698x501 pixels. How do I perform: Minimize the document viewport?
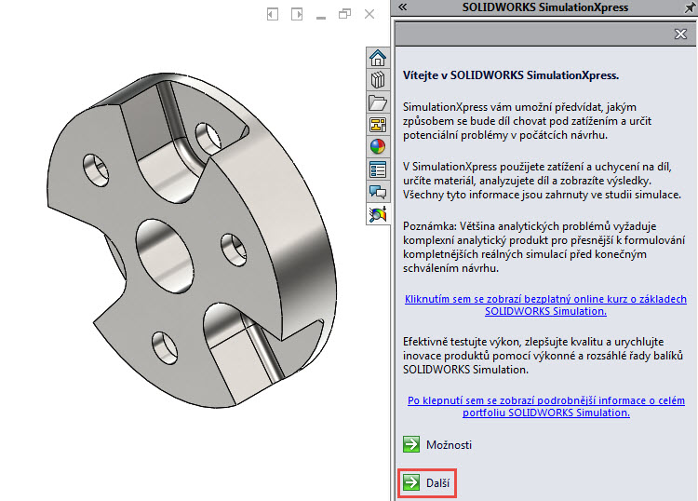pos(321,17)
